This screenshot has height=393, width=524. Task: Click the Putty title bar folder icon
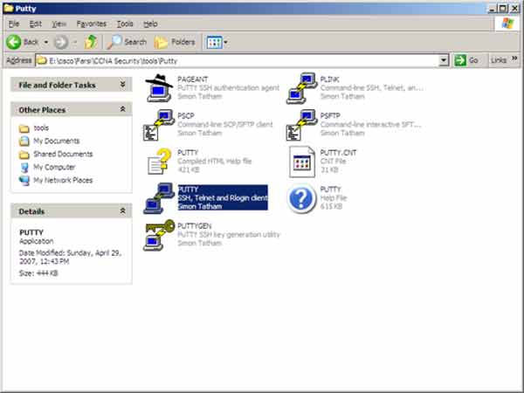click(x=9, y=8)
